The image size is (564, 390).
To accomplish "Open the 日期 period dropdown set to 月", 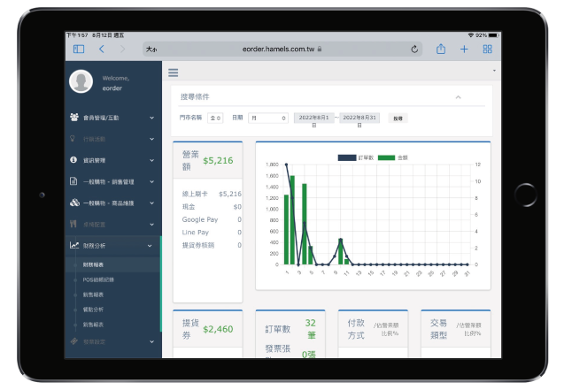I will coord(268,118).
